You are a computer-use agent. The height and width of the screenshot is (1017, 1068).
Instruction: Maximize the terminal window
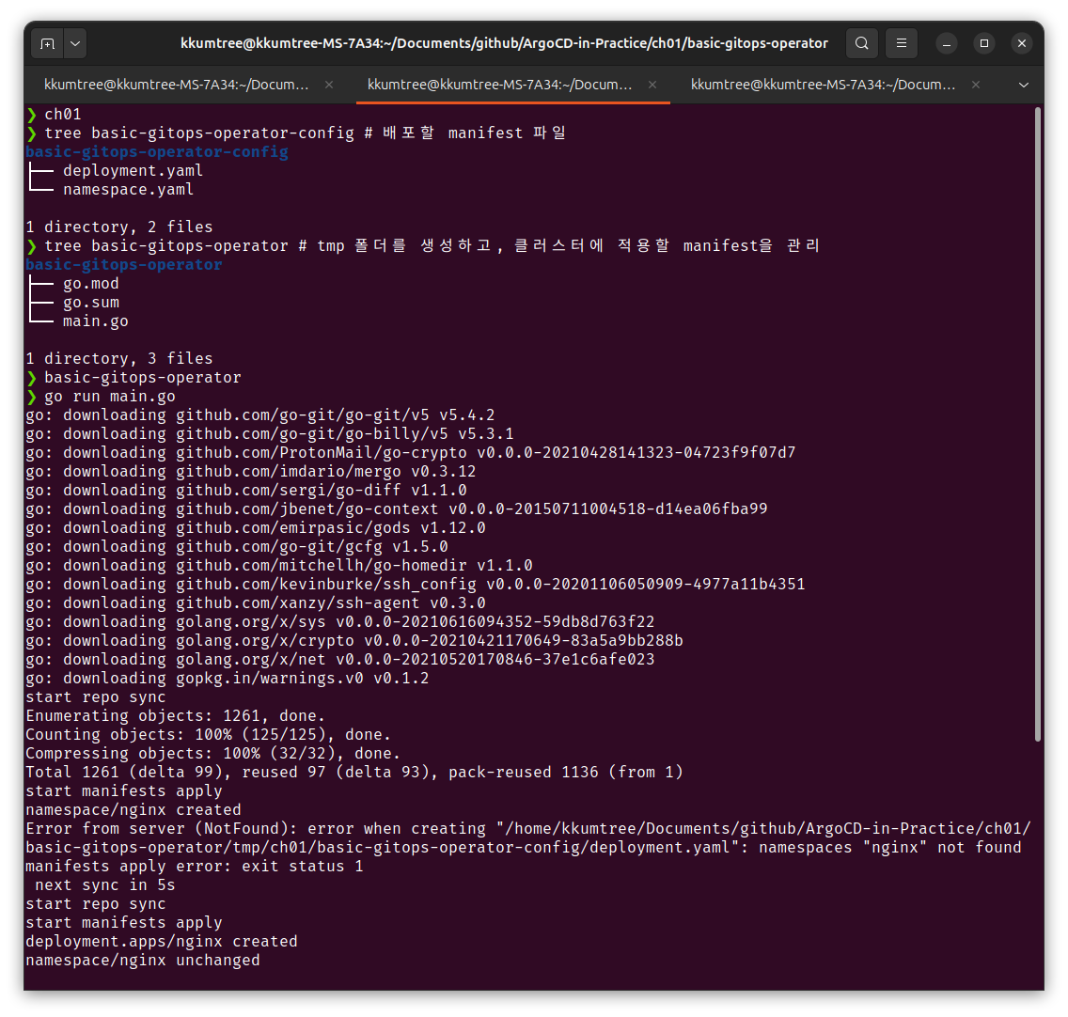(983, 43)
